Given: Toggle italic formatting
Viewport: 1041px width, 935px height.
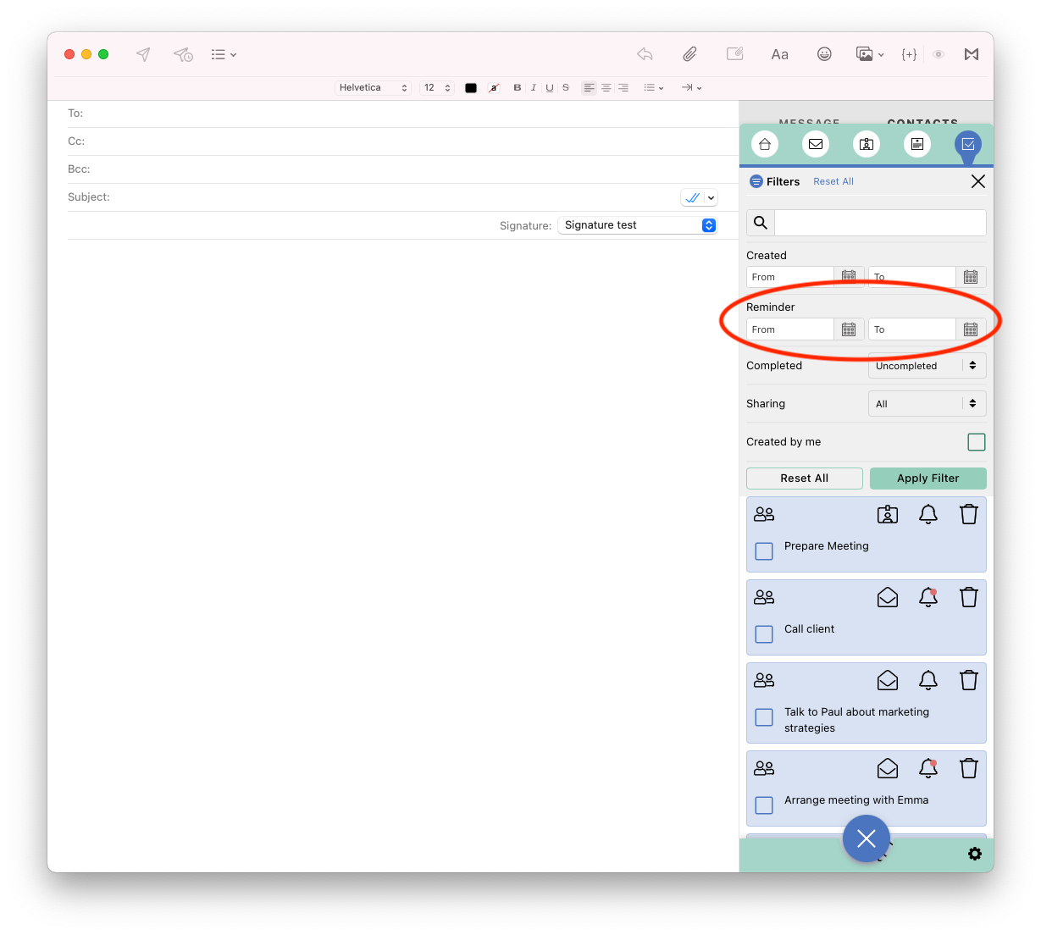Looking at the screenshot, I should click(x=534, y=88).
